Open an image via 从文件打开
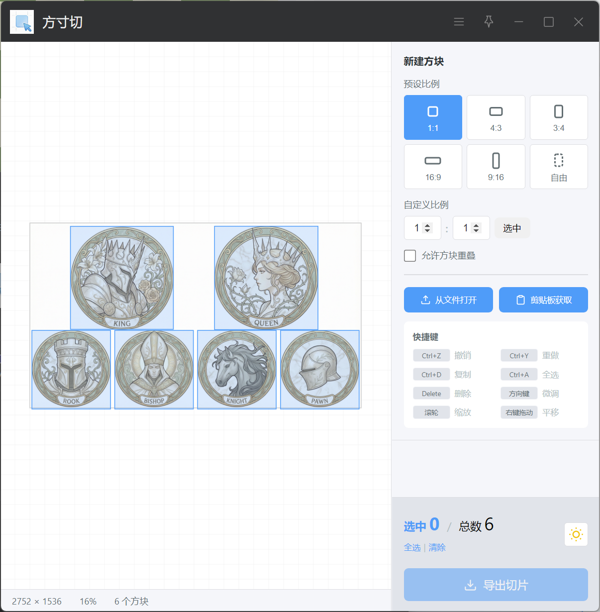Viewport: 600px width, 612px height. (448, 300)
